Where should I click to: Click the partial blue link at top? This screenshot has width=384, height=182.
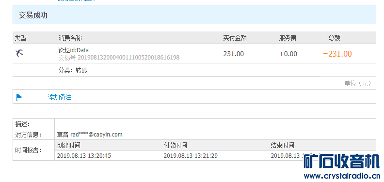(x=76, y=0)
